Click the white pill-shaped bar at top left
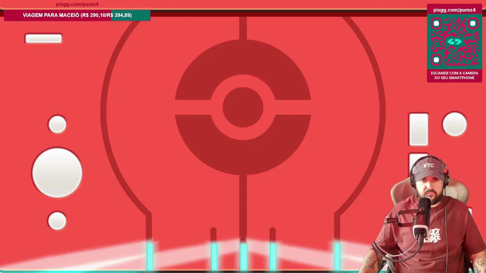Screen dimensions: 486x273 (43, 38)
